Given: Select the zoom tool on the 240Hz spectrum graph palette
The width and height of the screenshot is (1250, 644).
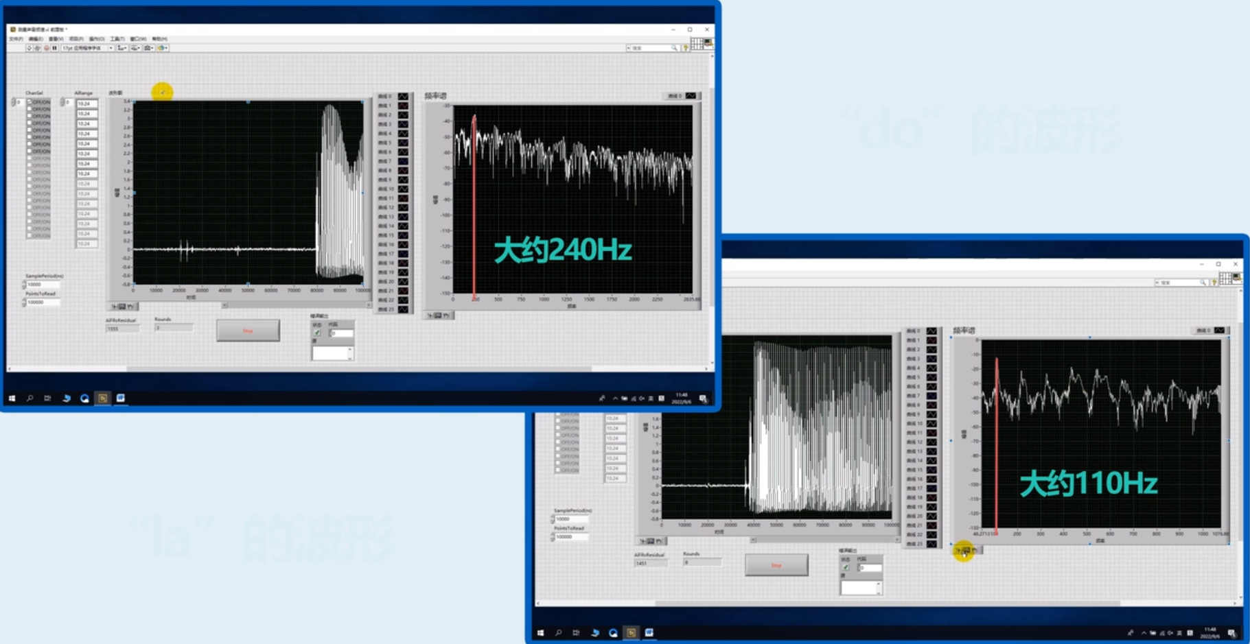Looking at the screenshot, I should (438, 315).
